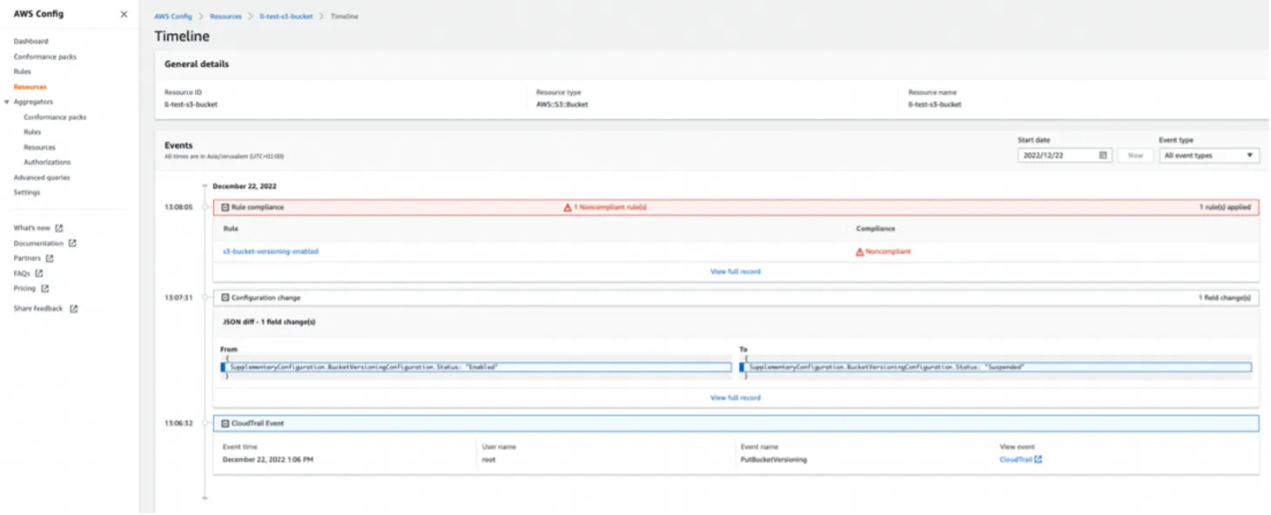Click the 13:07:31 timeline marker
The image size is (1271, 515).
[x=205, y=298]
